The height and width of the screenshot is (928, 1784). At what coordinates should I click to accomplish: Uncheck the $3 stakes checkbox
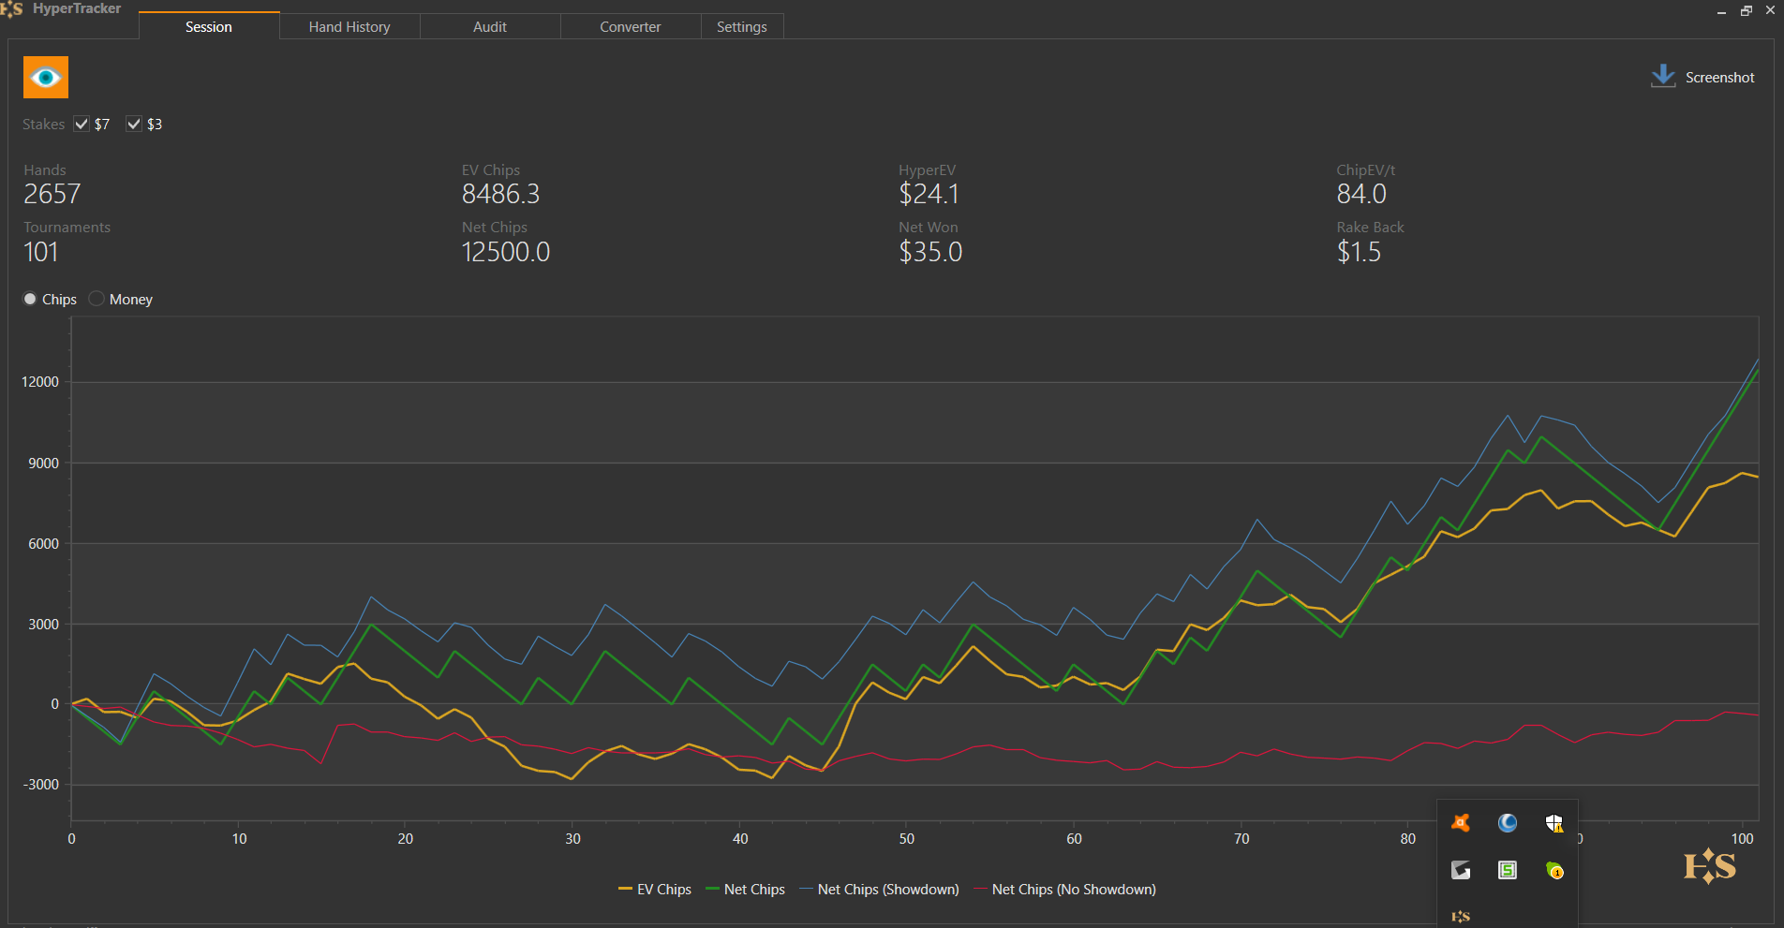[x=134, y=124]
